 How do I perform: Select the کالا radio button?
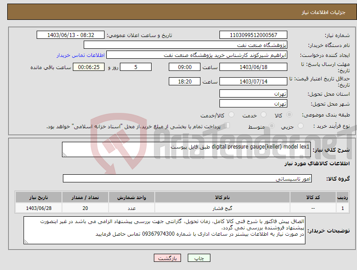point(289,115)
